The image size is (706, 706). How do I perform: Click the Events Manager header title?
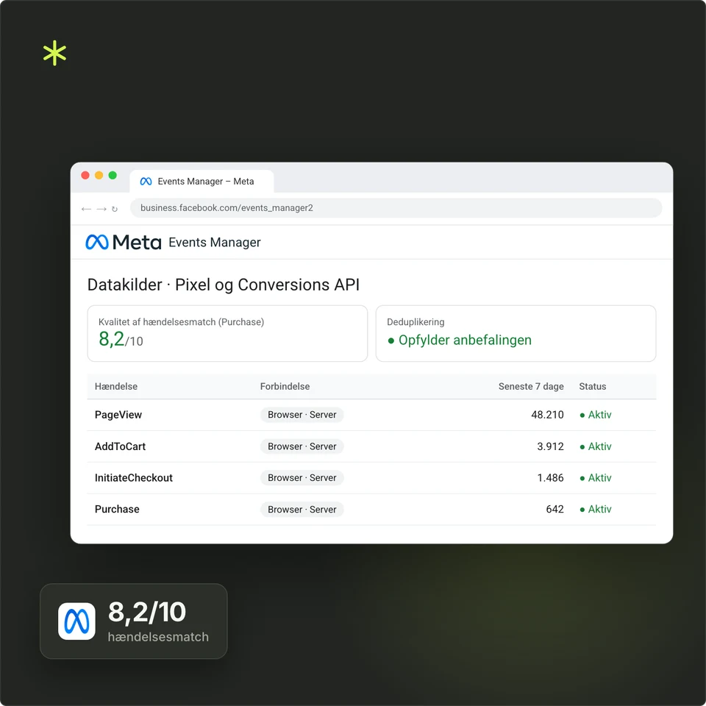coord(214,242)
